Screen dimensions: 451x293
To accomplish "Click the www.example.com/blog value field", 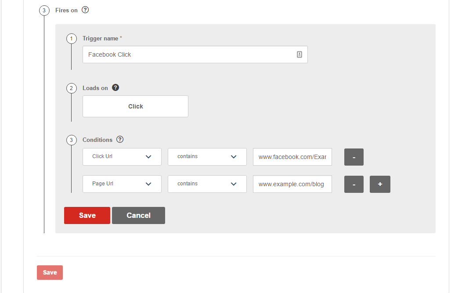I will pyautogui.click(x=292, y=184).
